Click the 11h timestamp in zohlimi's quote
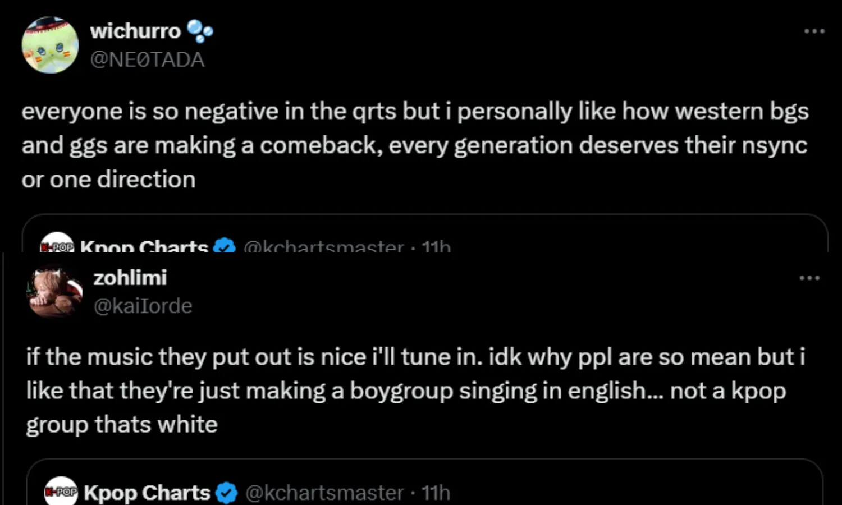 [436, 493]
